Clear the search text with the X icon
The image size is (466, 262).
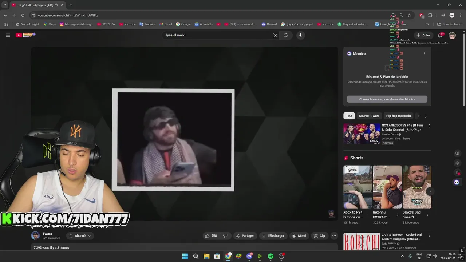275,35
